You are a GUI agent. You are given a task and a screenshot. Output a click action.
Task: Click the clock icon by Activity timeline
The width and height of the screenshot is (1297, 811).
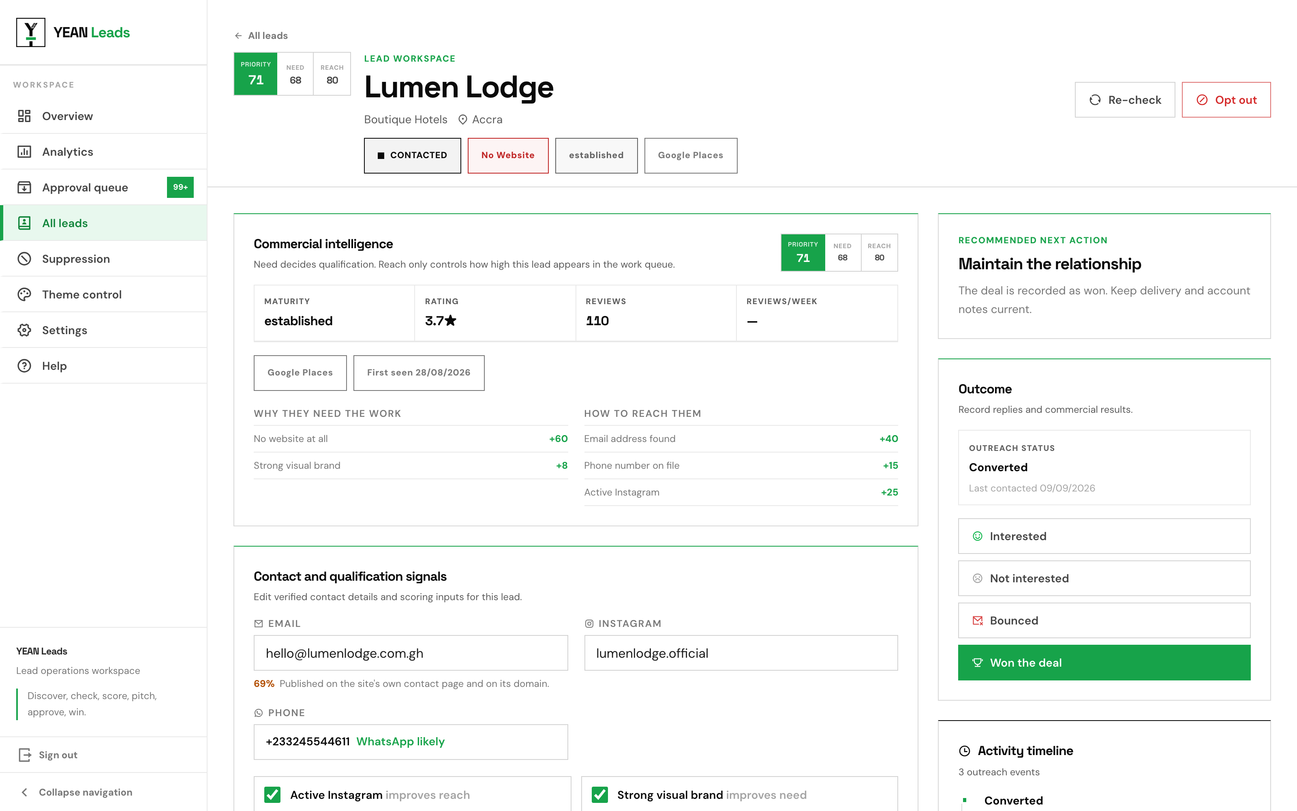pyautogui.click(x=964, y=751)
